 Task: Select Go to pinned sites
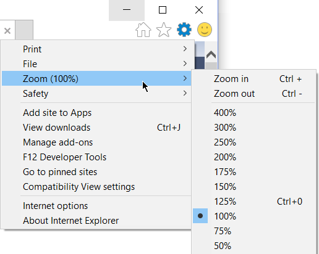click(x=96, y=172)
